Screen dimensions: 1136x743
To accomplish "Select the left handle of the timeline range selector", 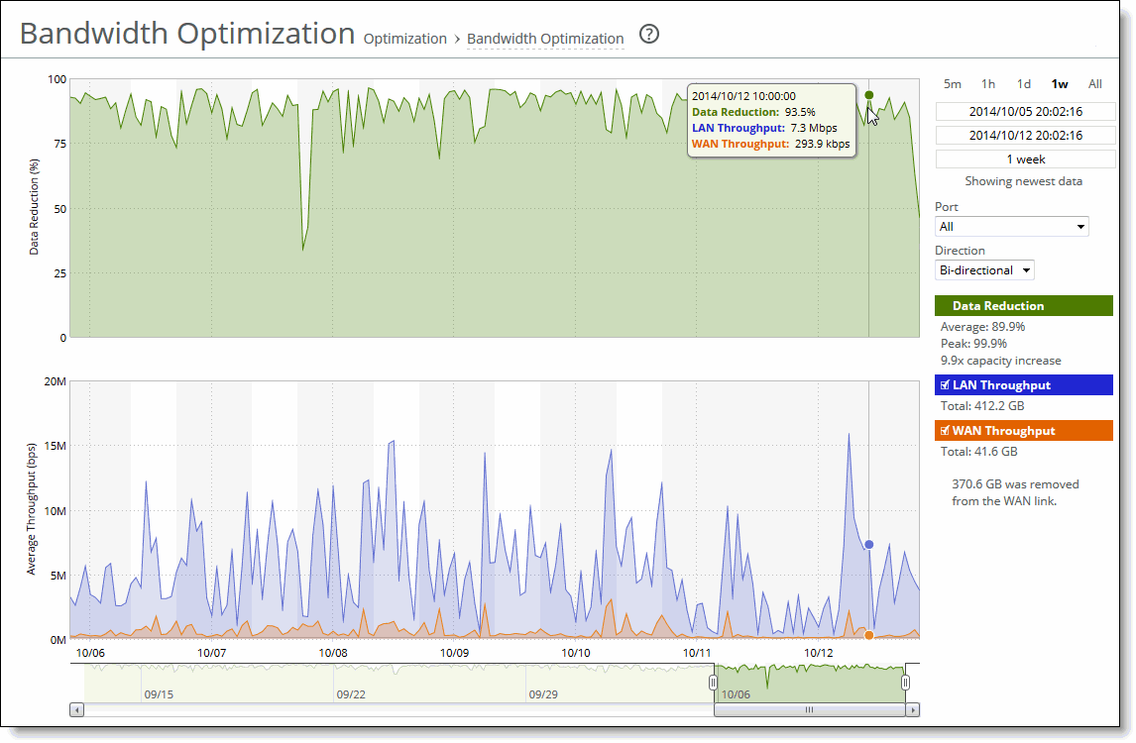I will point(715,682).
